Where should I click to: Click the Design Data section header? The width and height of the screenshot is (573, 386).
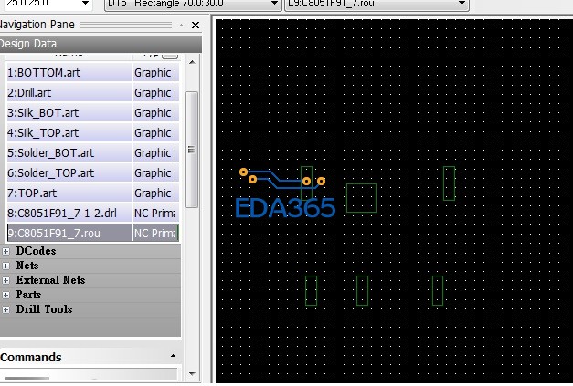coord(101,44)
